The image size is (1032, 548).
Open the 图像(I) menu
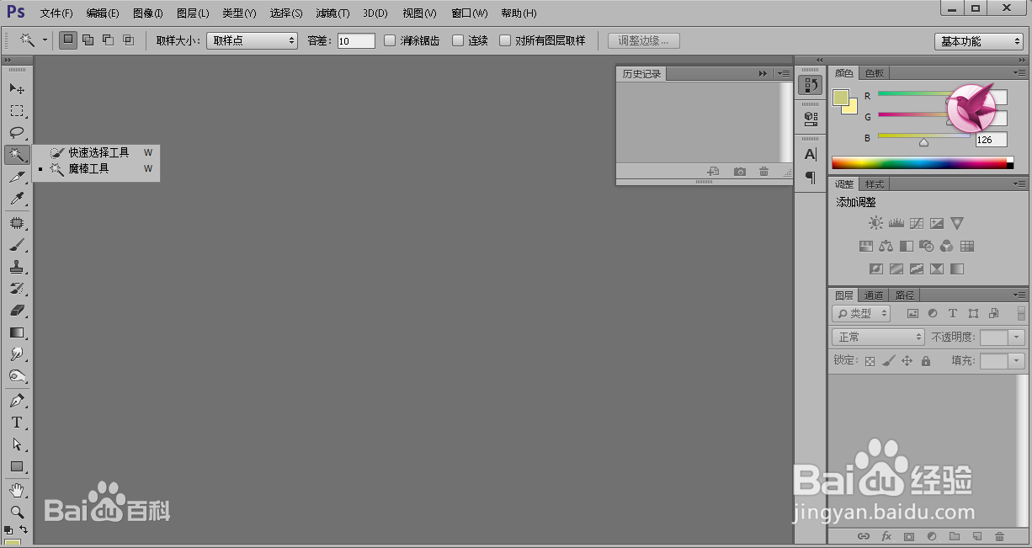tap(148, 13)
